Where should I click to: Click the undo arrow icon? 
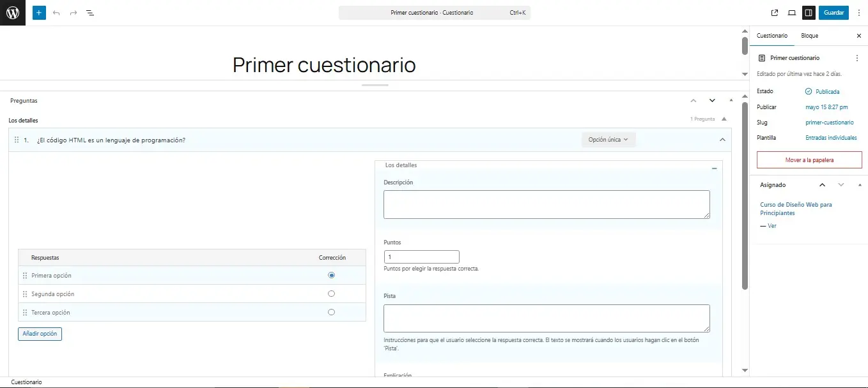[56, 13]
